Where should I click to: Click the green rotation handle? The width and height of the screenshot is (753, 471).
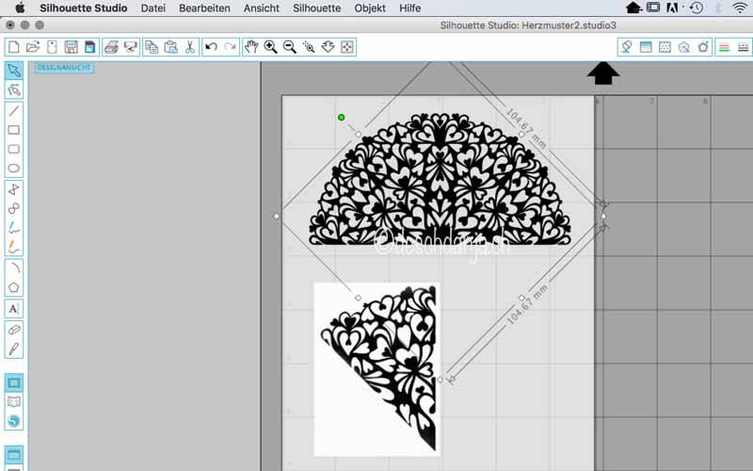(341, 118)
